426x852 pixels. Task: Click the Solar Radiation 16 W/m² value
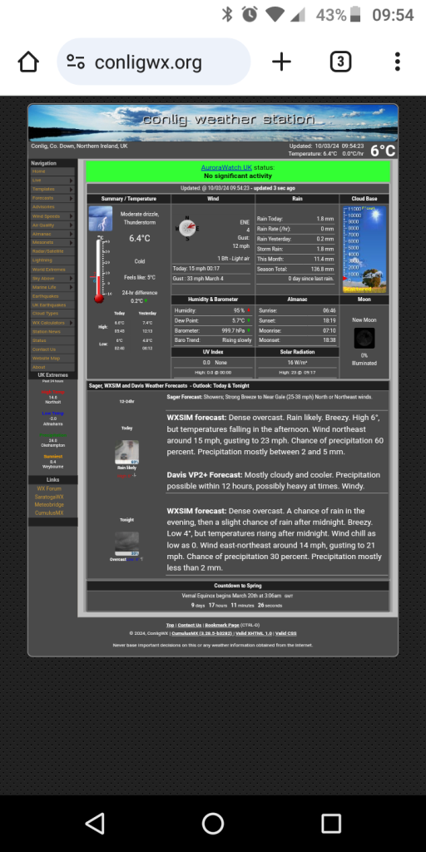coord(297,363)
